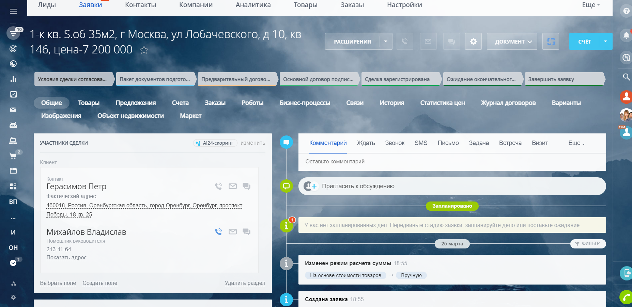Select the Объект недвижимости tab
The height and width of the screenshot is (307, 632).
click(130, 116)
